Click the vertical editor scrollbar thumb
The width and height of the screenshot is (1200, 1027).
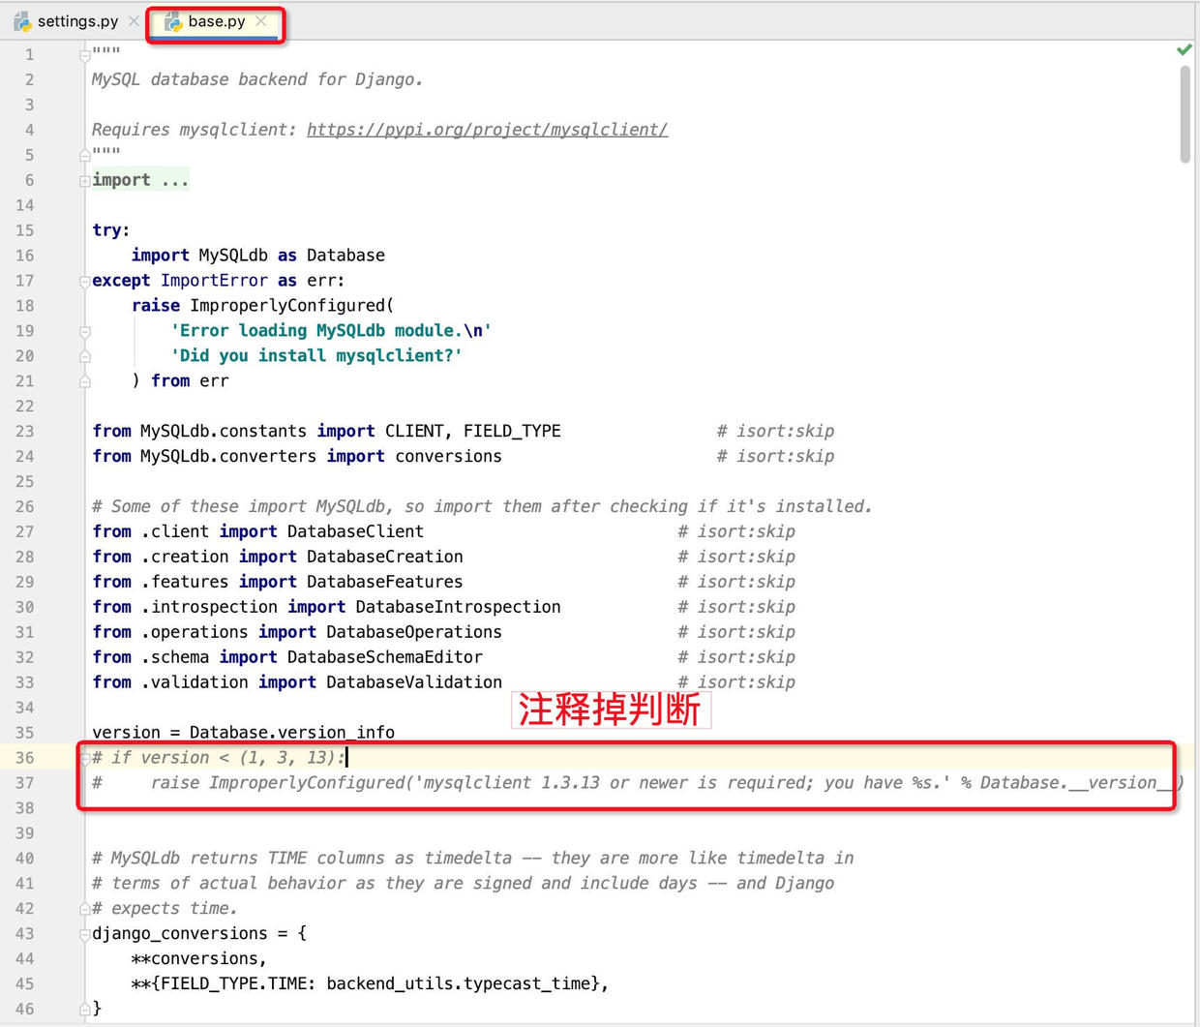(x=1185, y=114)
